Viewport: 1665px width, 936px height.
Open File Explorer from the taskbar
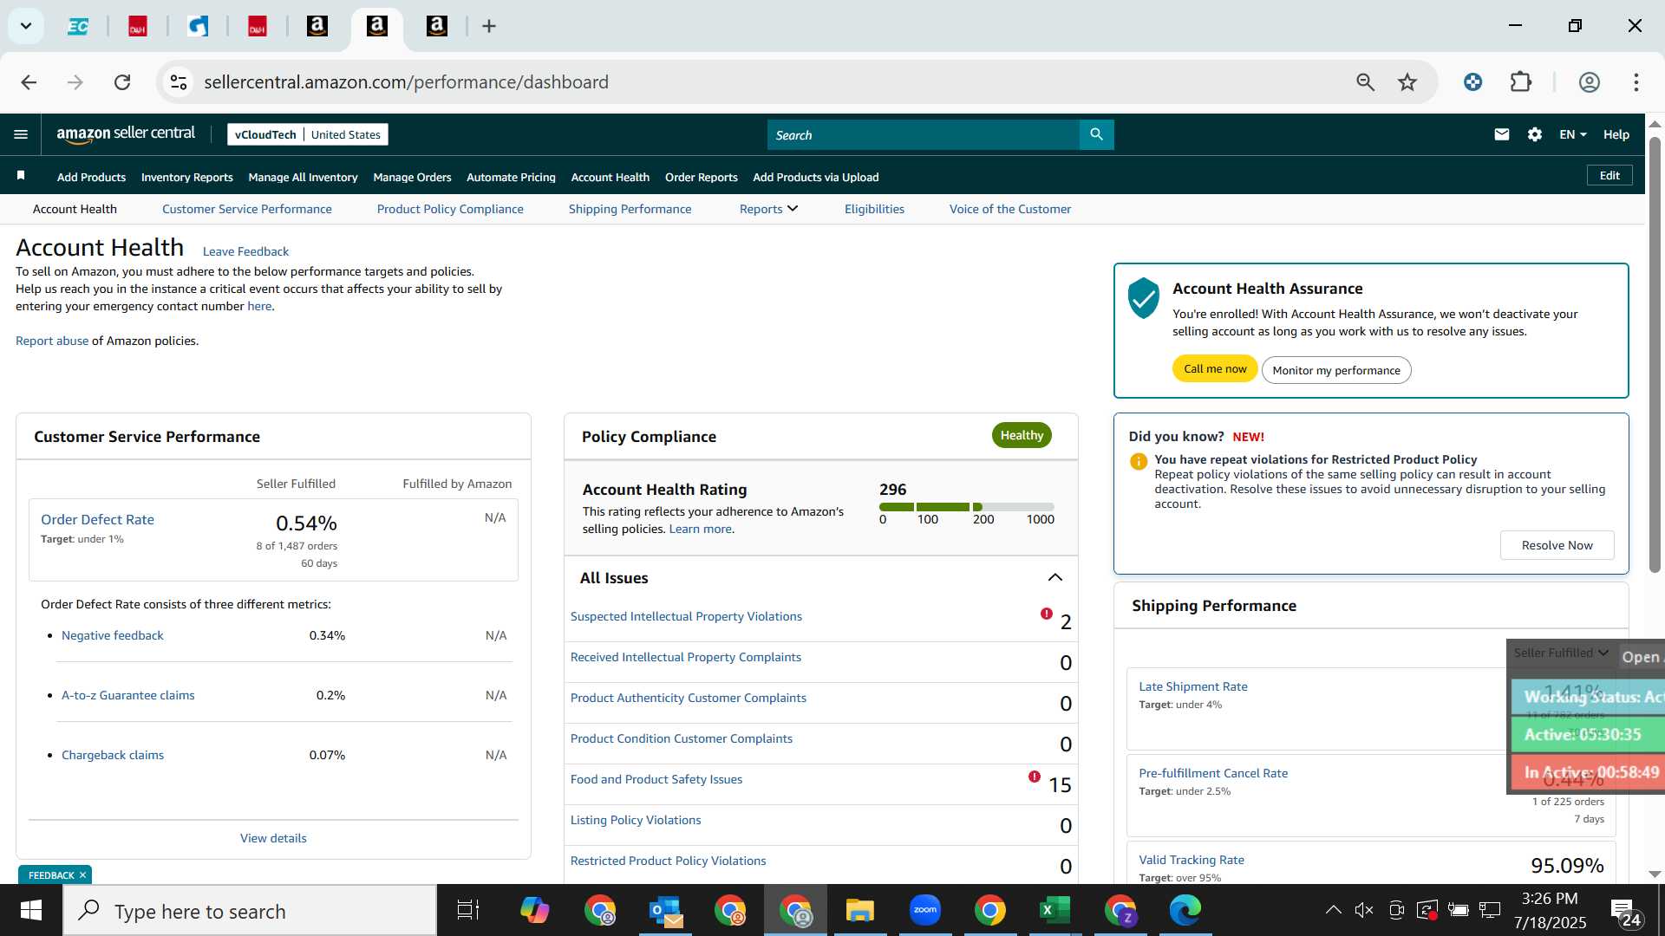[x=860, y=910]
